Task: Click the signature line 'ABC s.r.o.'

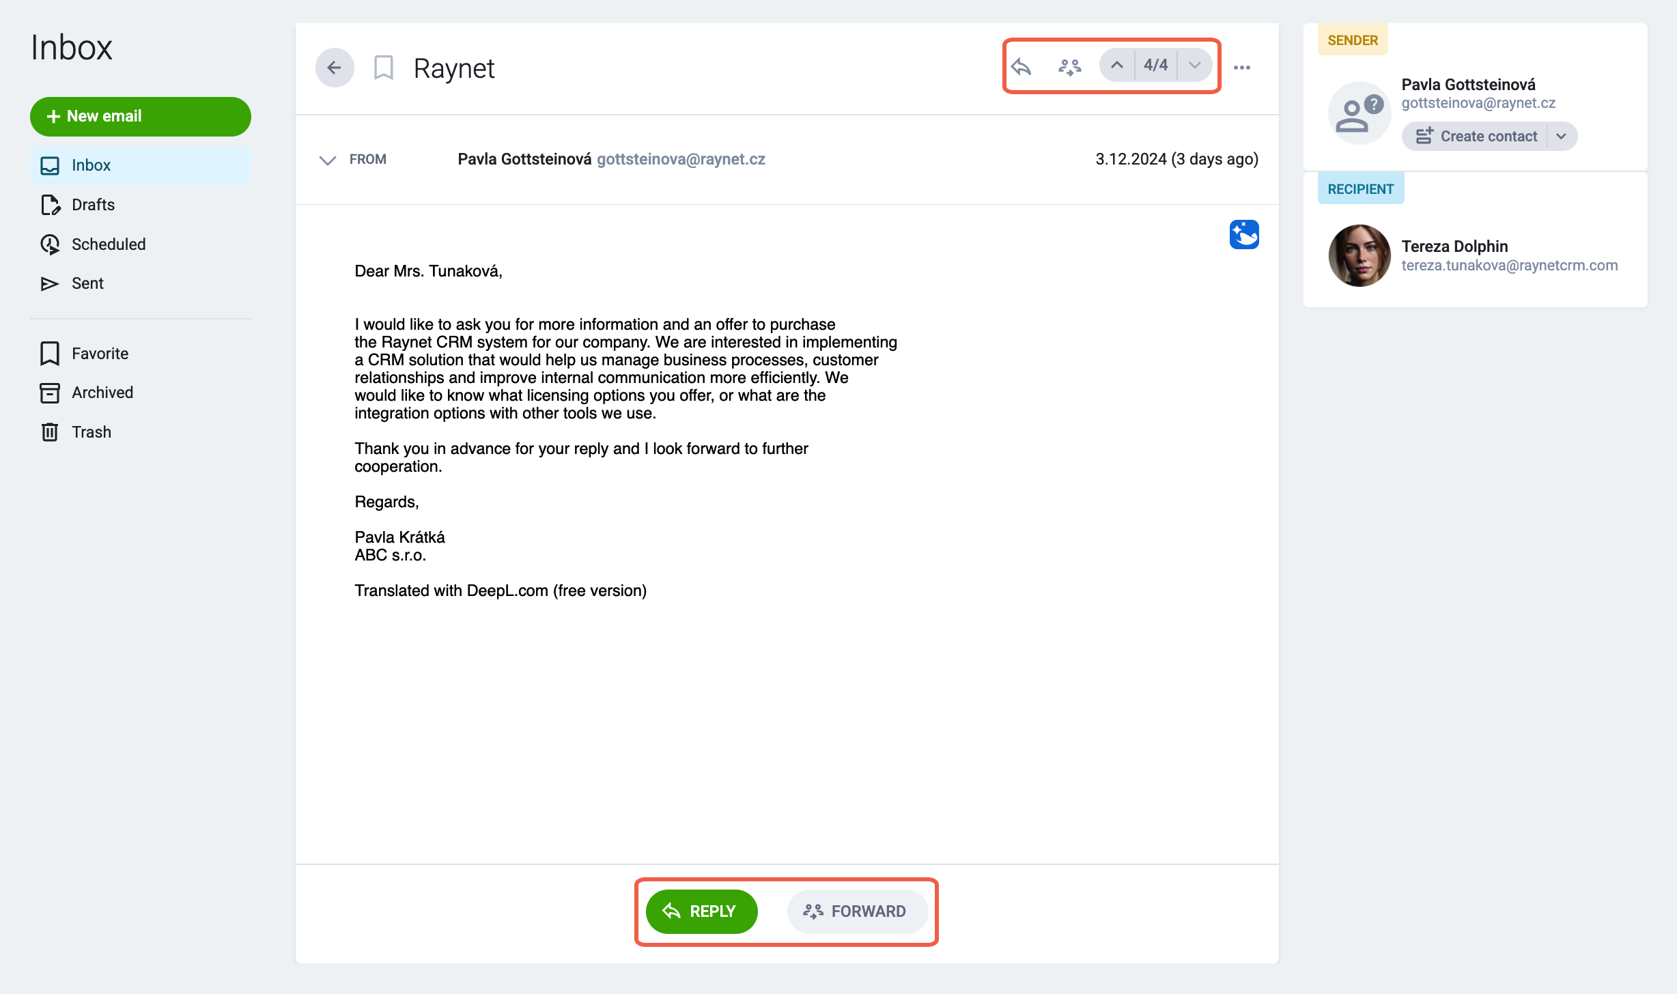Action: coord(390,555)
